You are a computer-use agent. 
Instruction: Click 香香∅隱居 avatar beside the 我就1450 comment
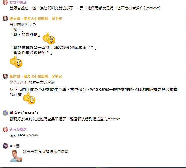(5, 129)
